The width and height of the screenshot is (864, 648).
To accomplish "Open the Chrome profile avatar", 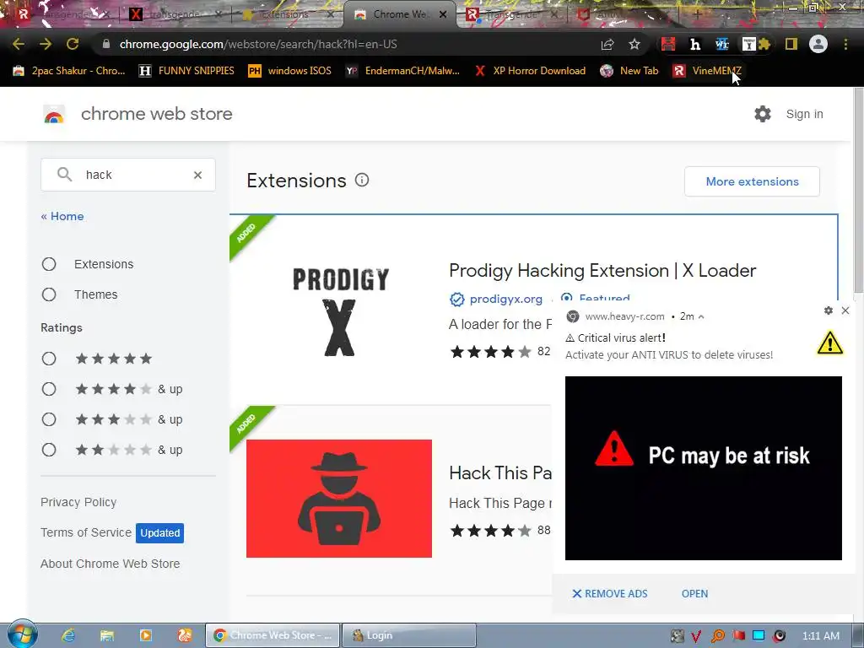I will coord(818,44).
